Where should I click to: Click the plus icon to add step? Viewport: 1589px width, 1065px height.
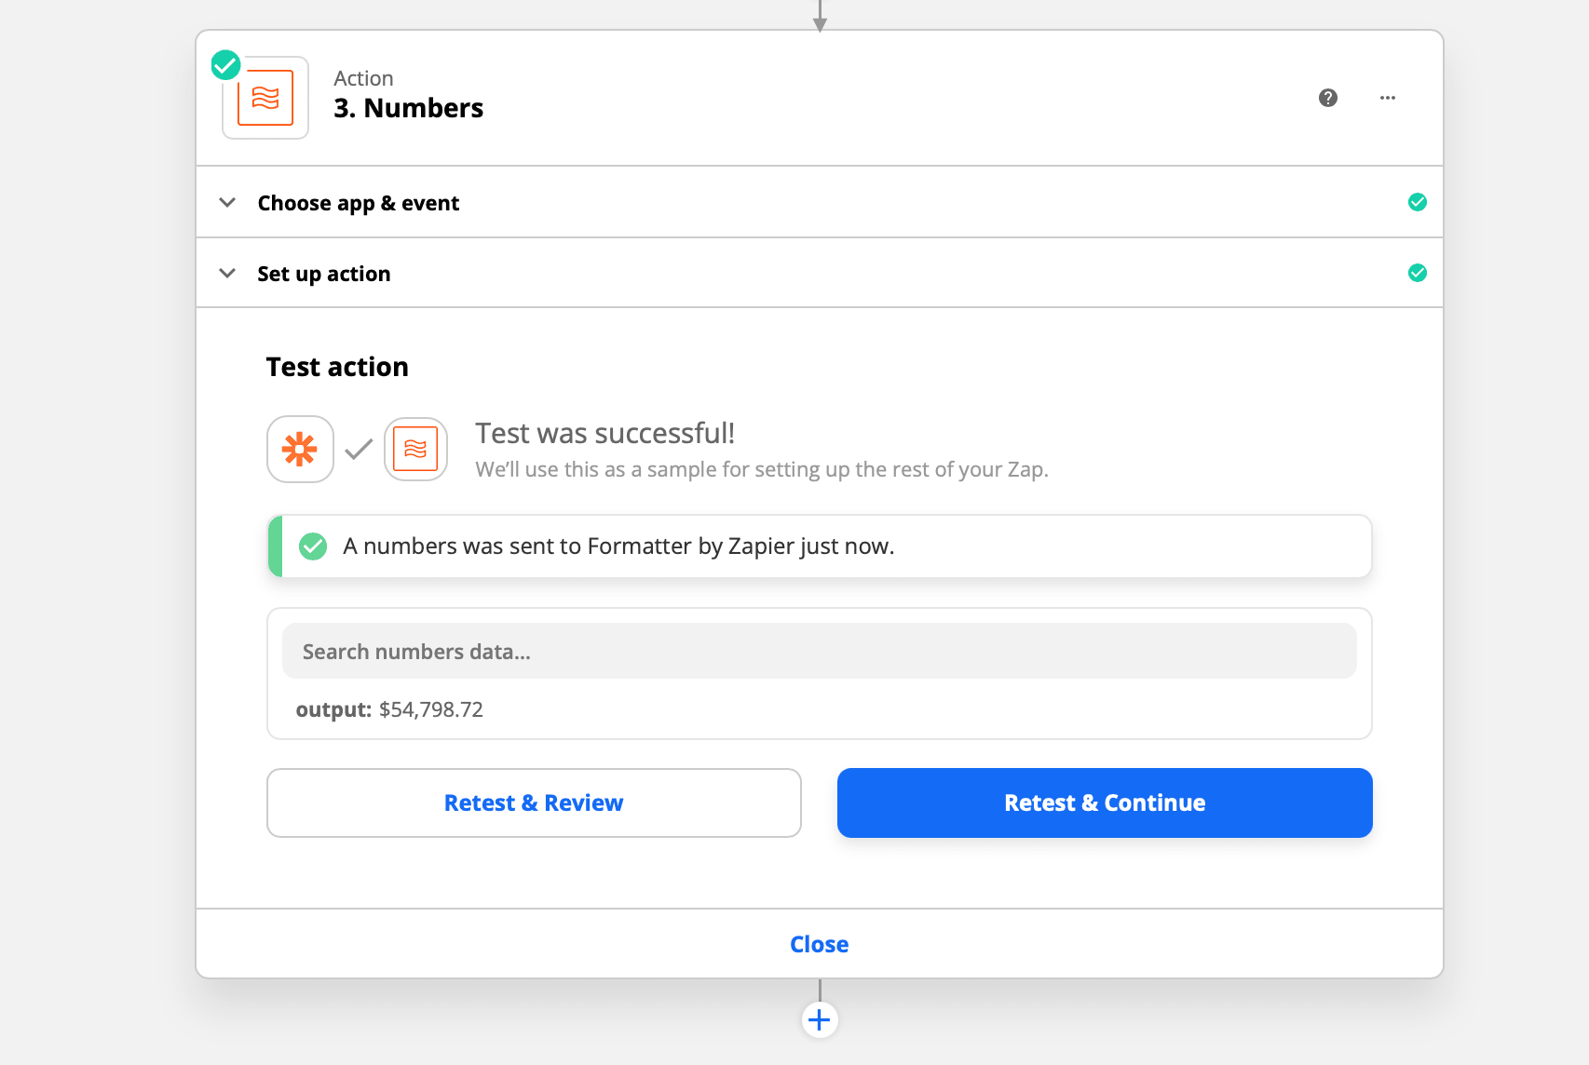[820, 1020]
